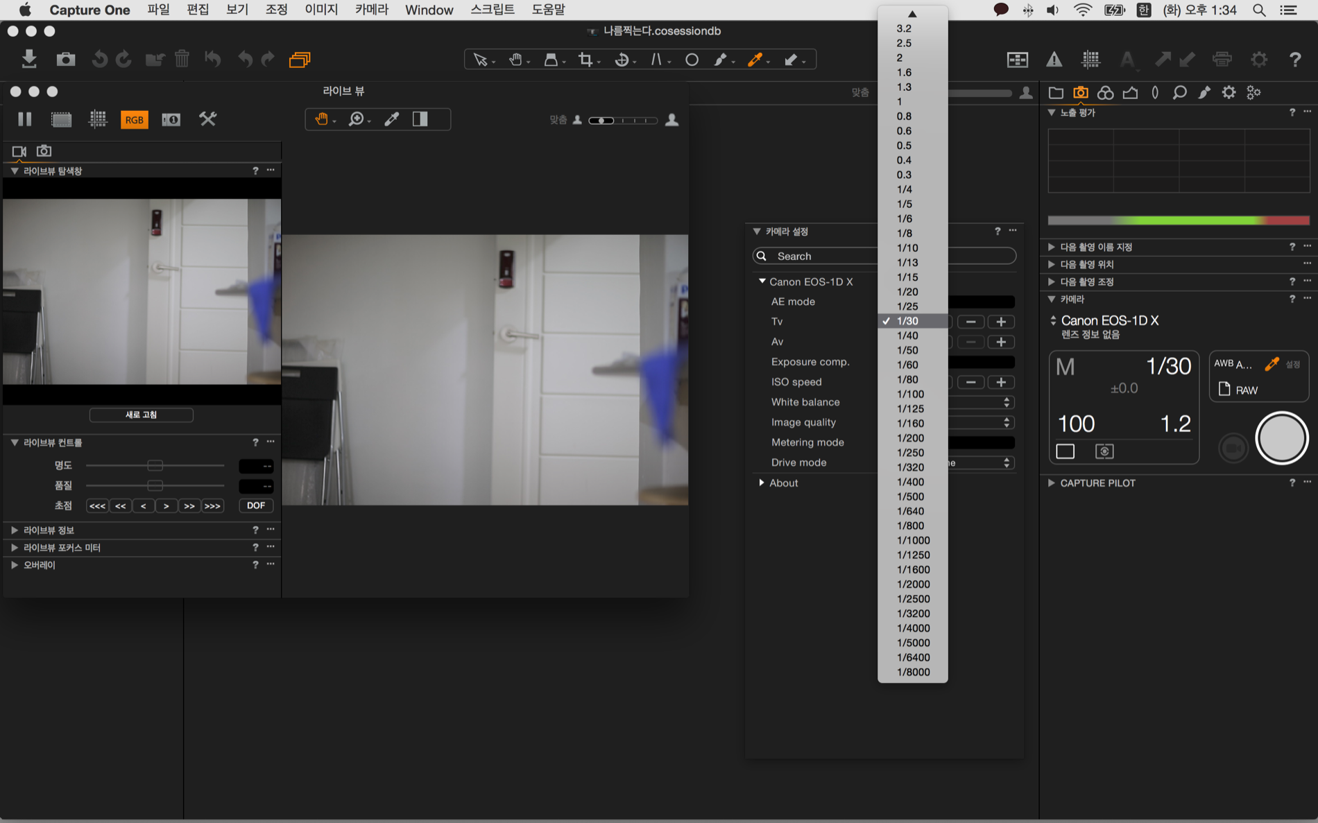
Task: Toggle the RGB display button
Action: 134,119
